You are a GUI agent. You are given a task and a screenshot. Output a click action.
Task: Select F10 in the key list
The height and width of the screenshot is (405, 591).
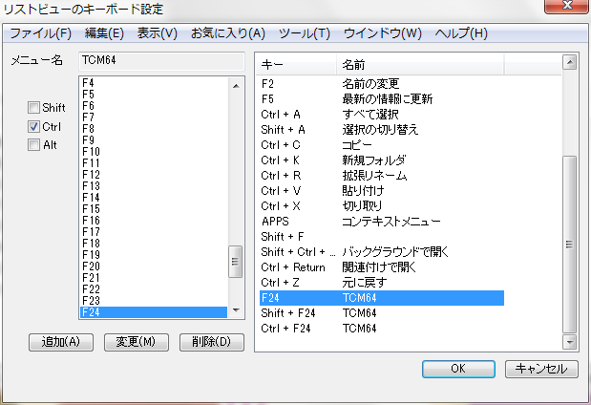154,152
